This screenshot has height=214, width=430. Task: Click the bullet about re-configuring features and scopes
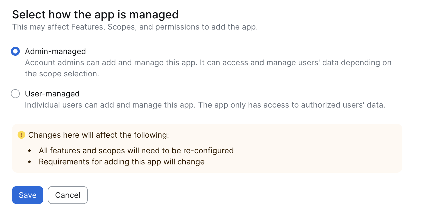(136, 150)
